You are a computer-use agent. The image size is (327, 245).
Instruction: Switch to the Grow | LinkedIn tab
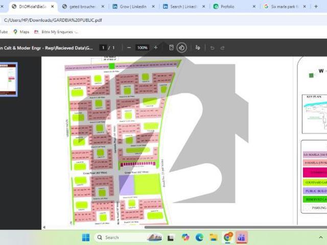coord(134,7)
